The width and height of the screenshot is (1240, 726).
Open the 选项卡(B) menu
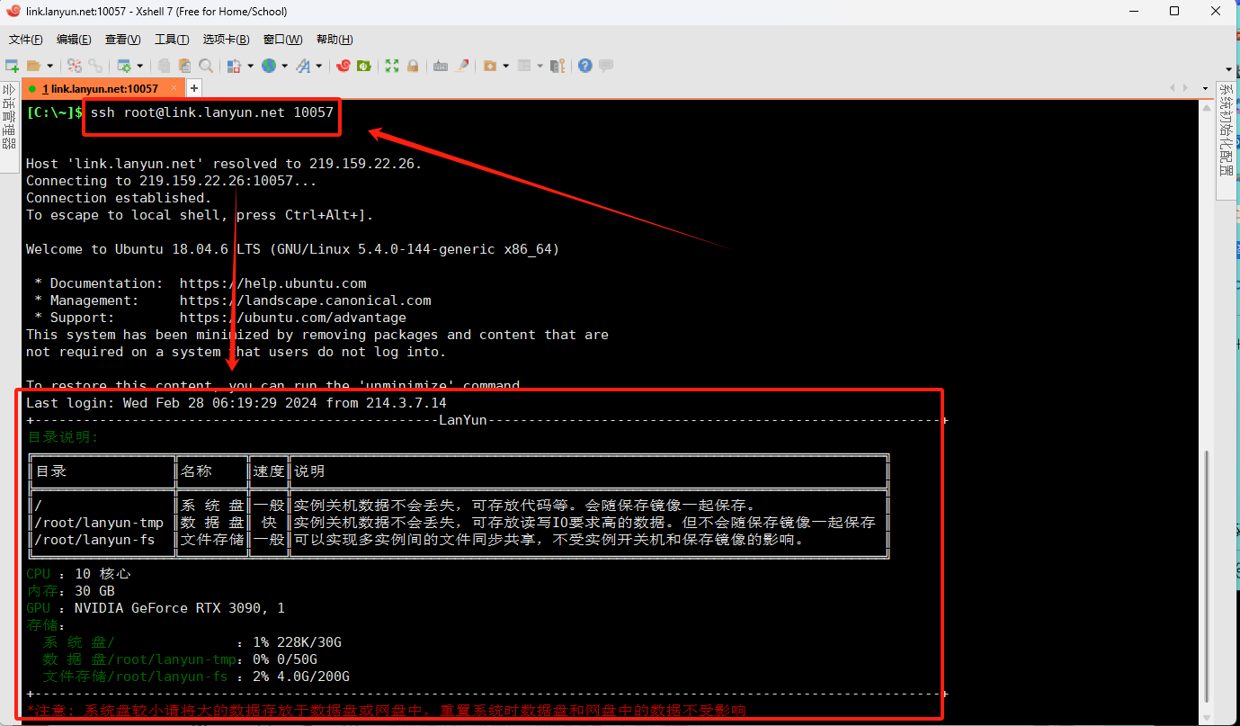pos(227,40)
